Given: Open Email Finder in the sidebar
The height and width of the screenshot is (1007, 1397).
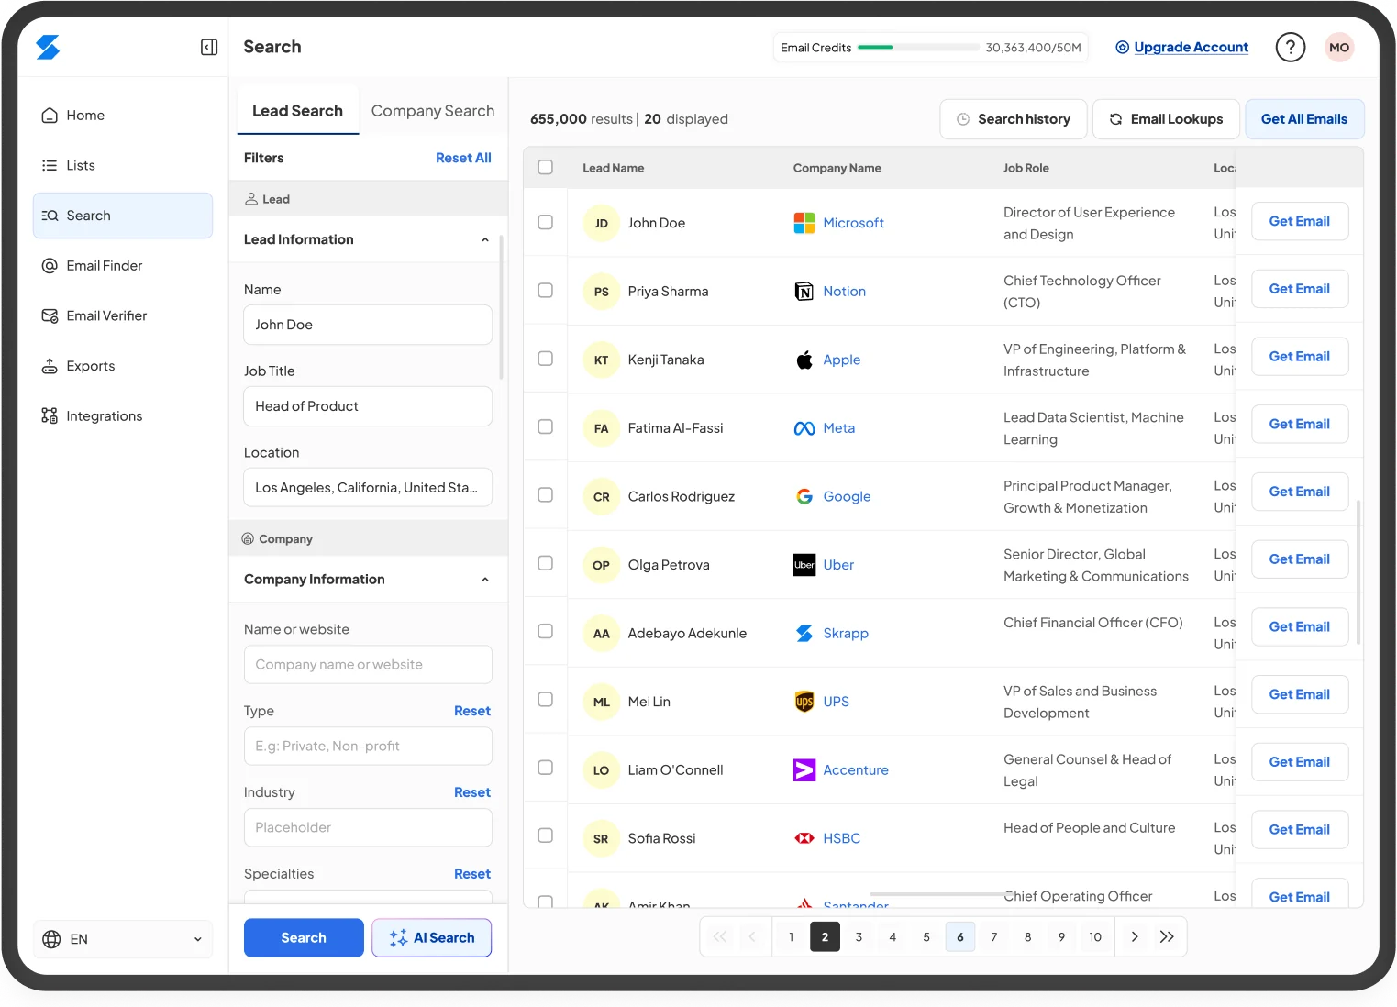Looking at the screenshot, I should (x=123, y=266).
